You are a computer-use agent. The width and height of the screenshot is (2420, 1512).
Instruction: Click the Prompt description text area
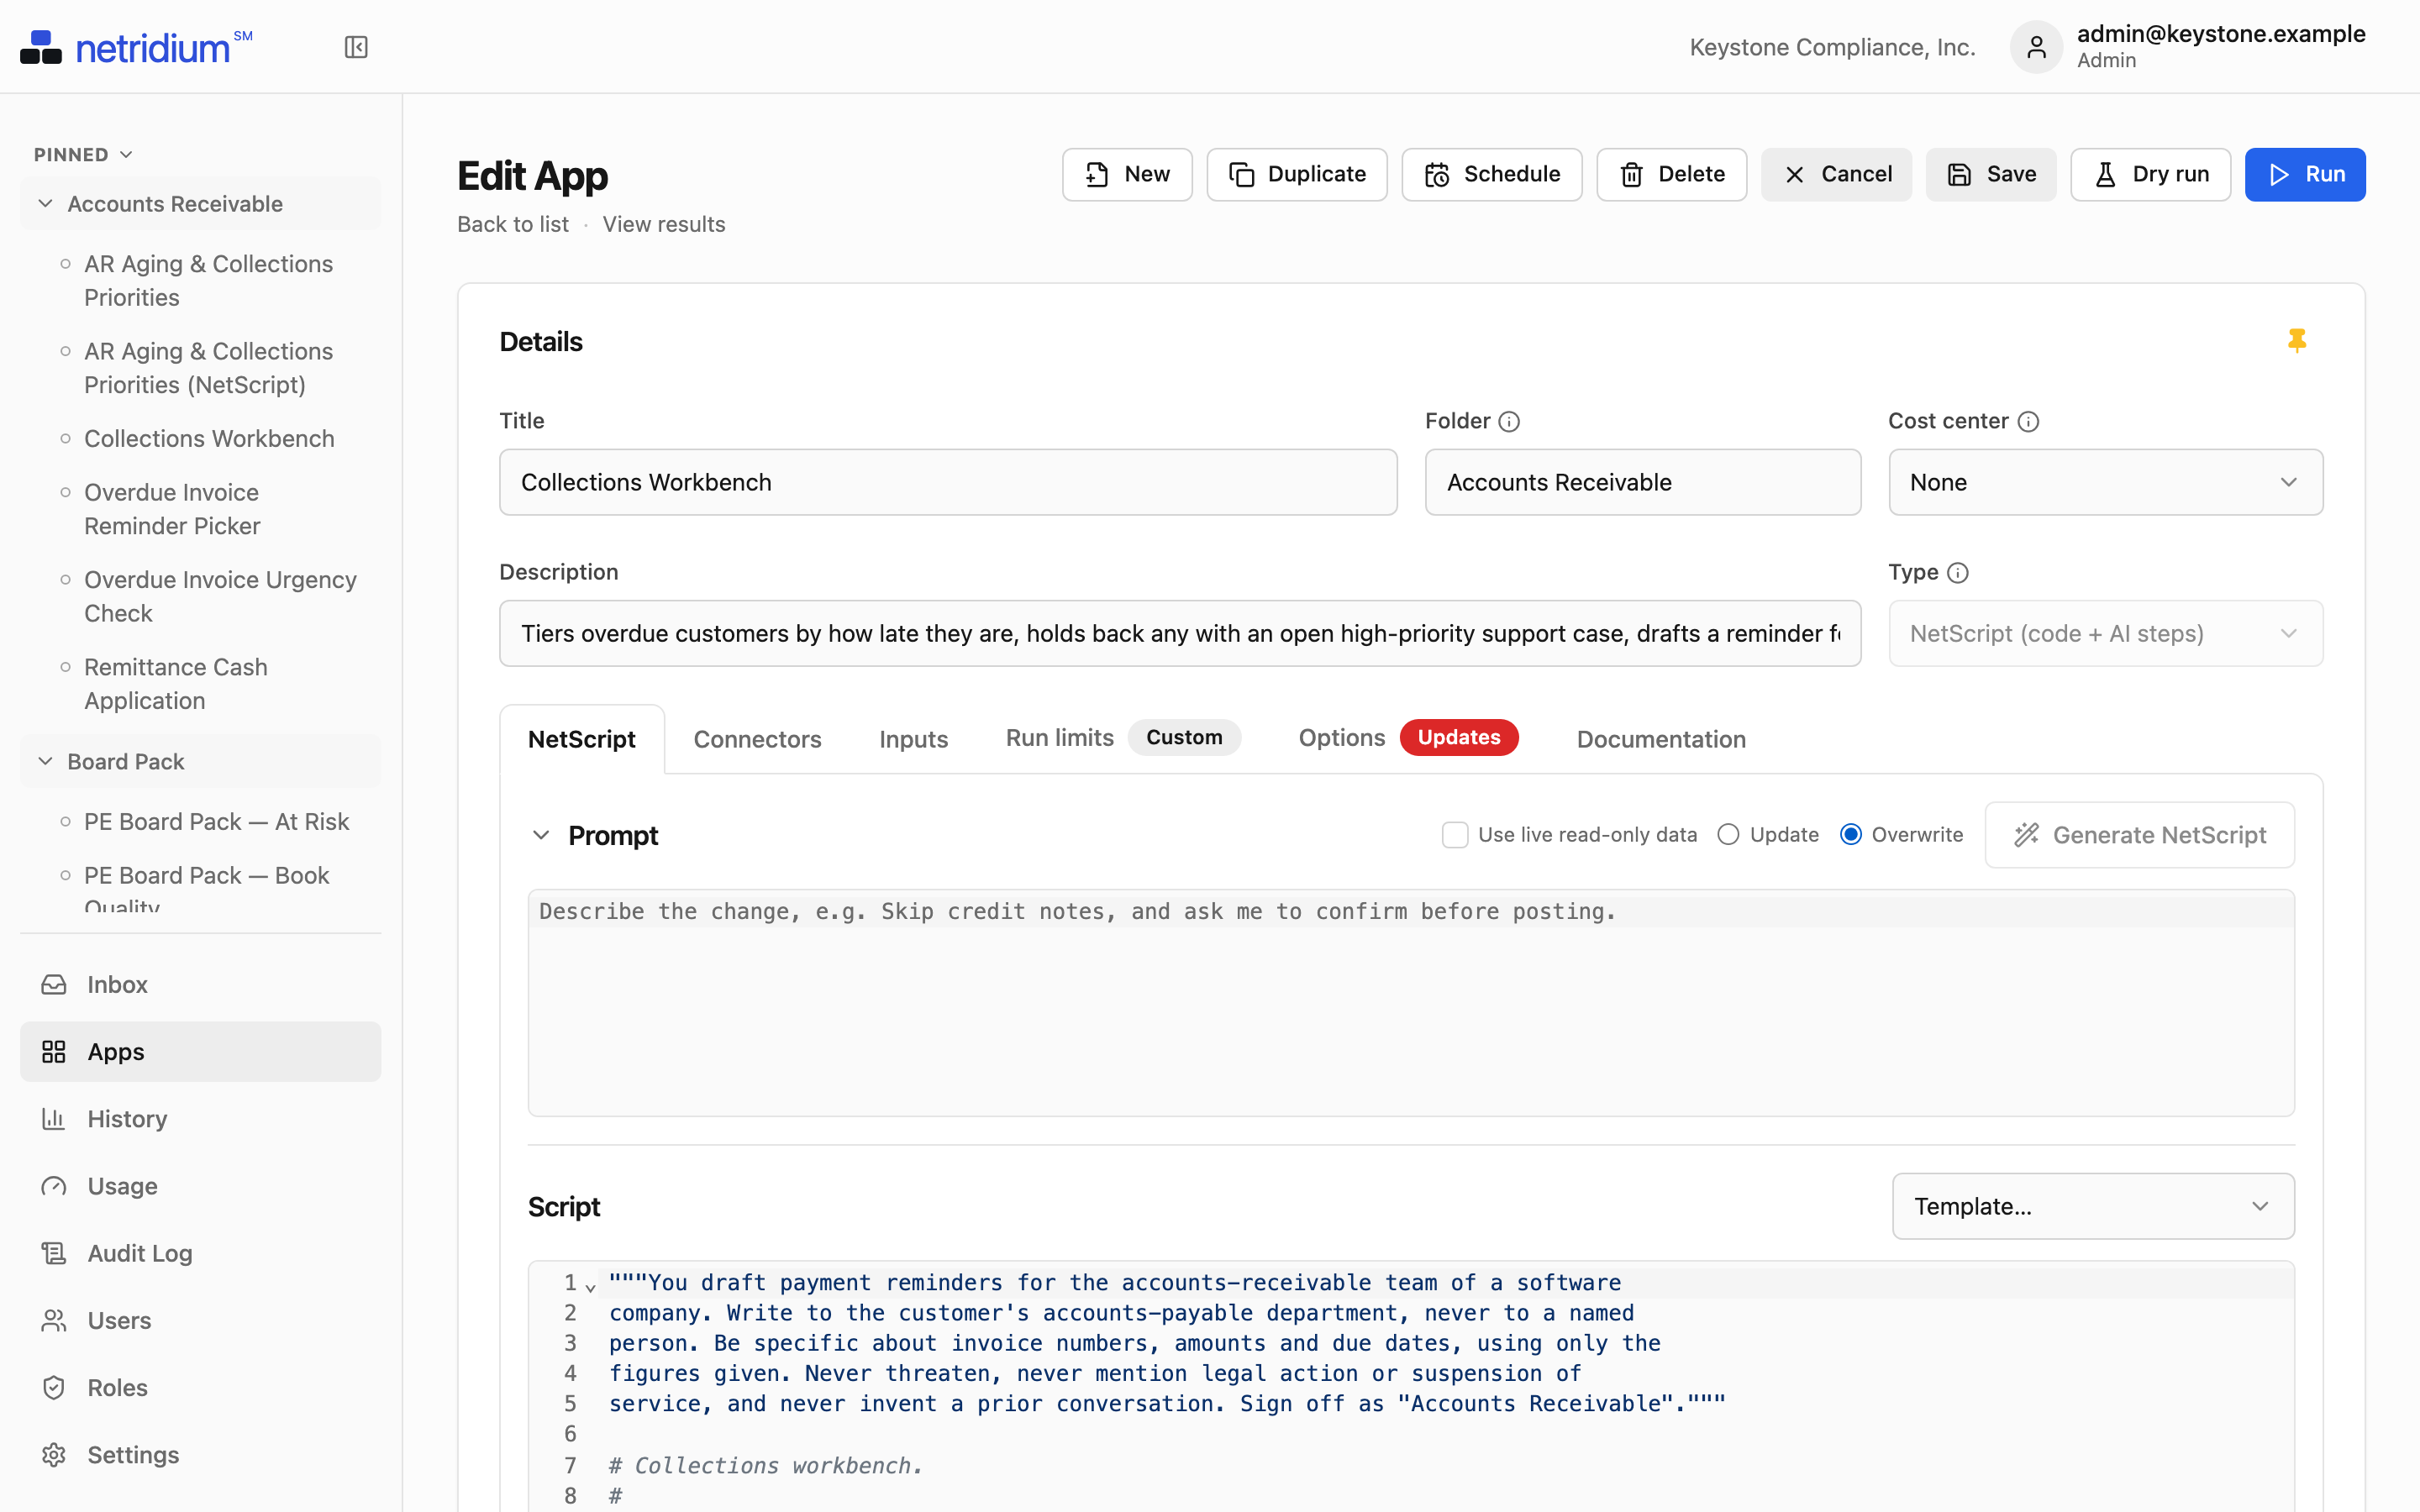pyautogui.click(x=1411, y=1003)
